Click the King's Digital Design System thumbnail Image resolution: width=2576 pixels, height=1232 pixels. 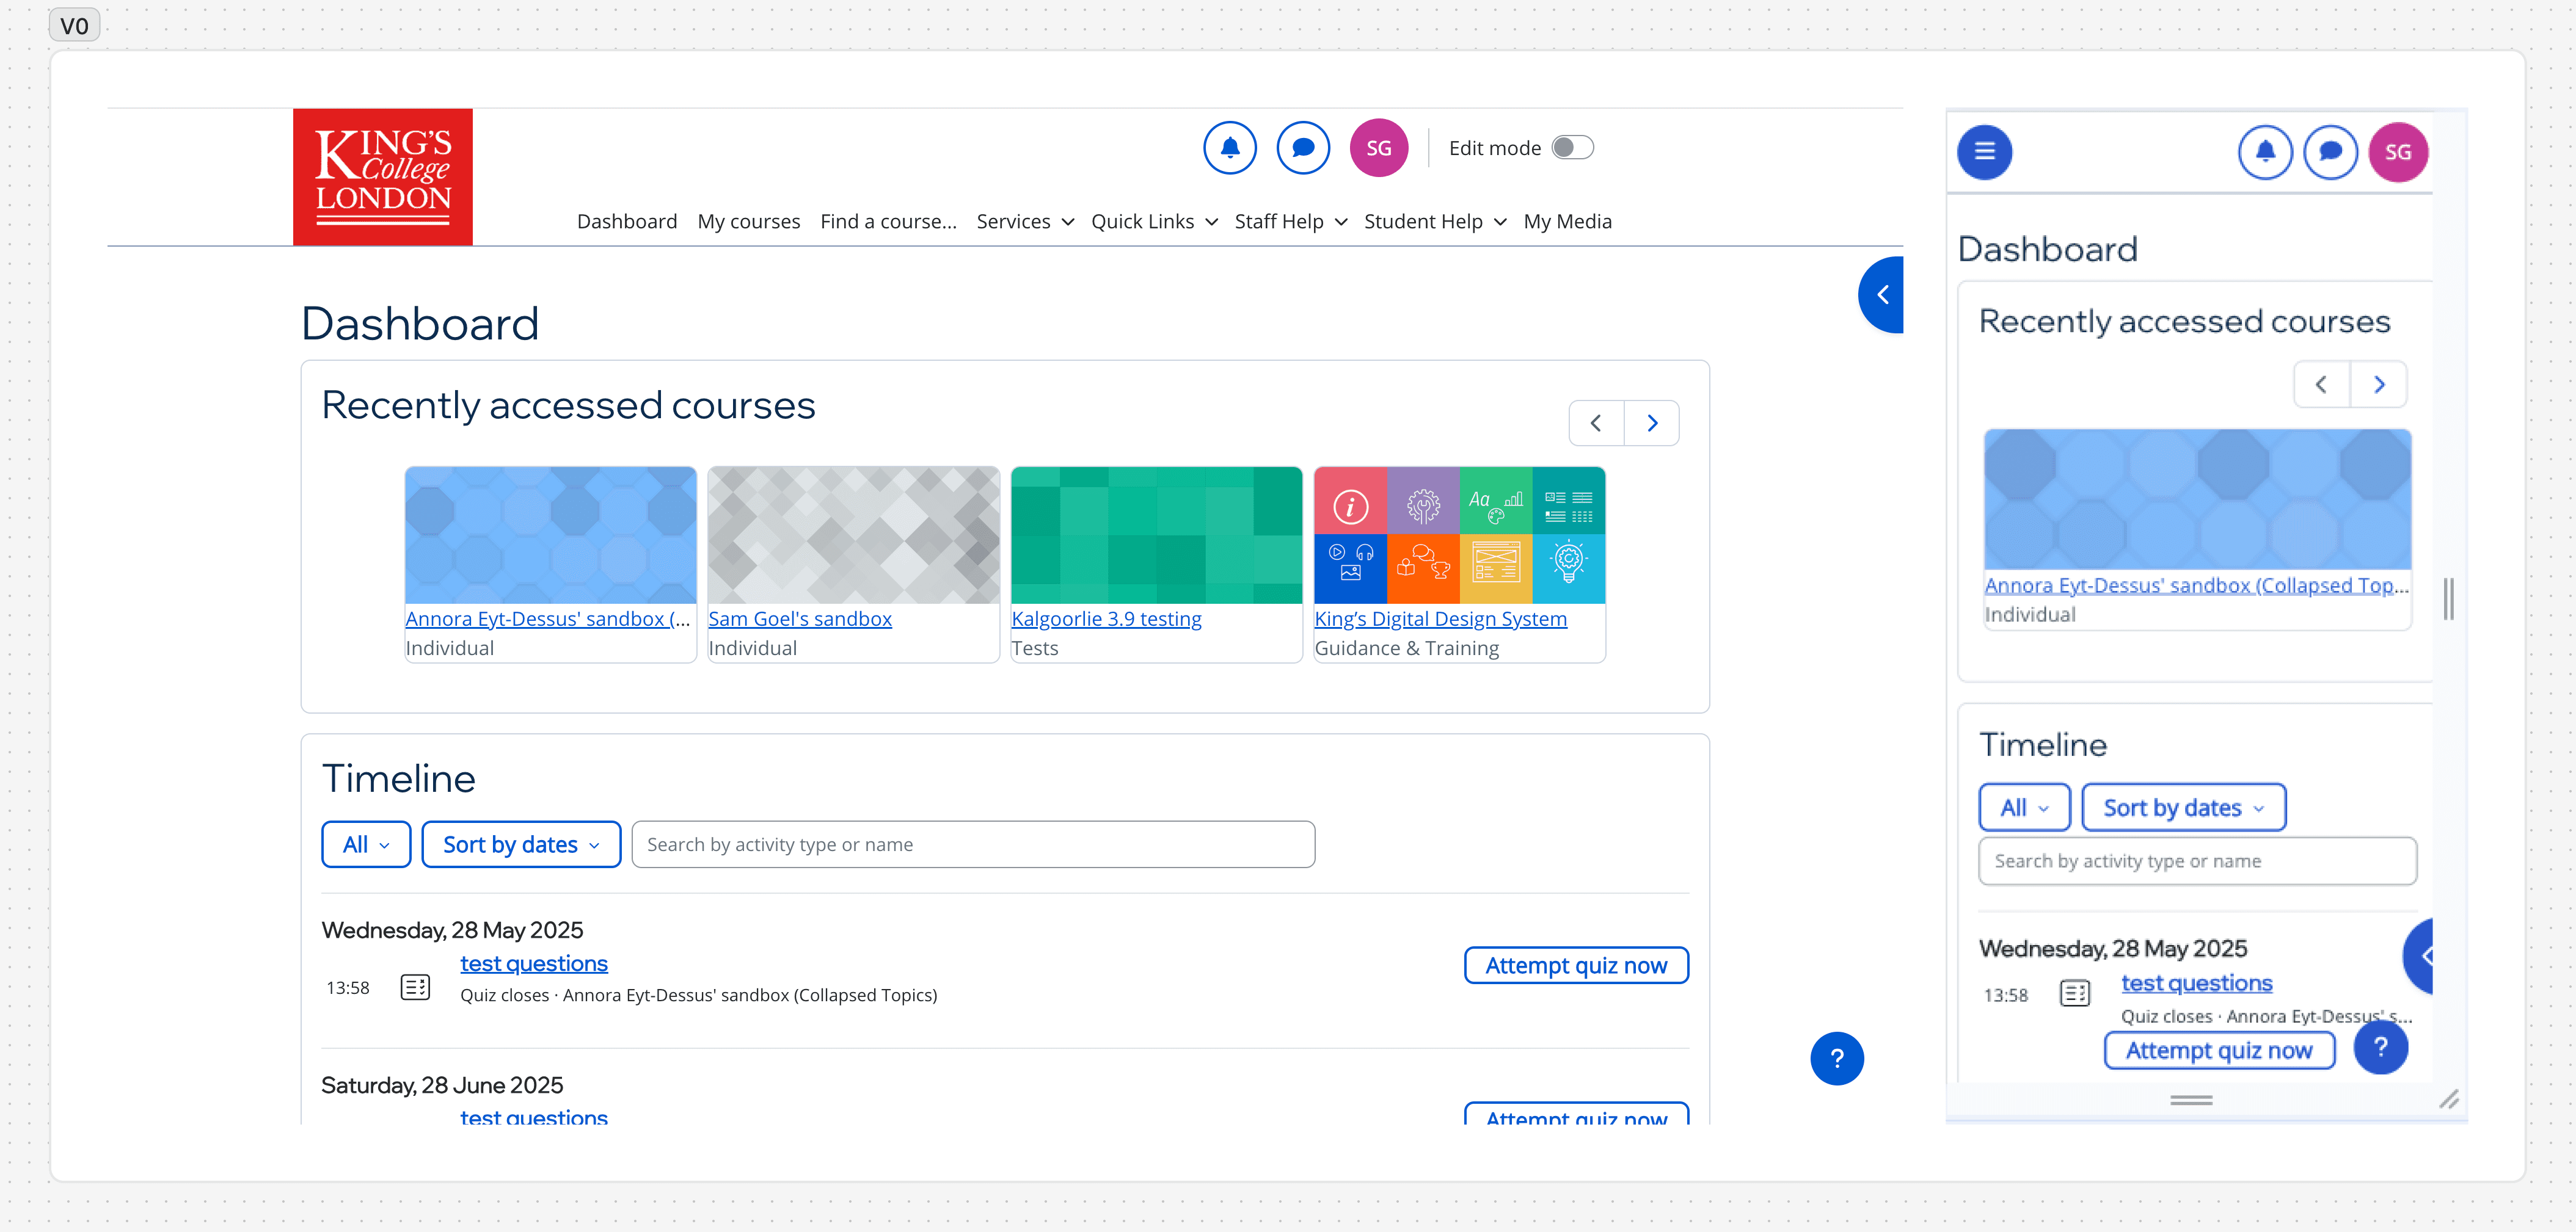point(1459,535)
